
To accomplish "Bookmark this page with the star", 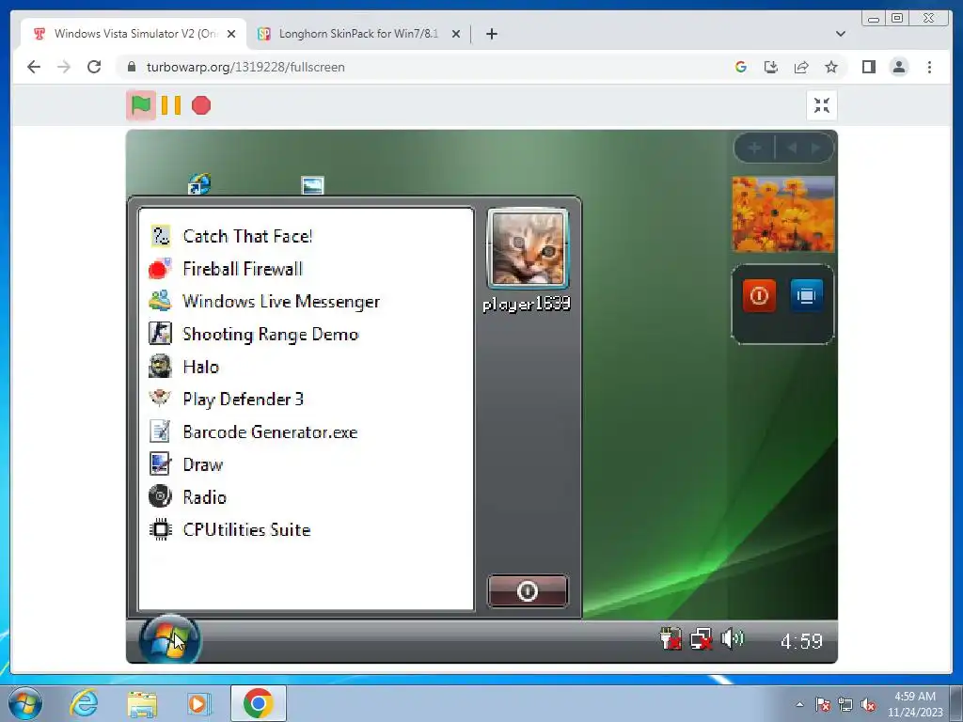I will (x=831, y=67).
